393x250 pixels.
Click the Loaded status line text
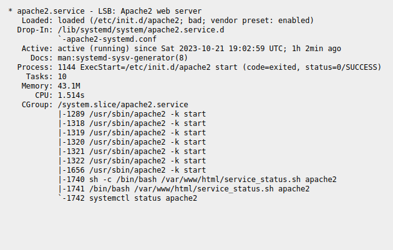pyautogui.click(x=185, y=21)
